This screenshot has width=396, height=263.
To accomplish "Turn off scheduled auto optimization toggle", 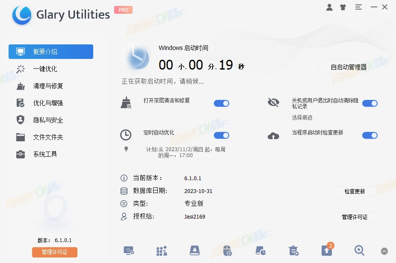I will [x=222, y=135].
